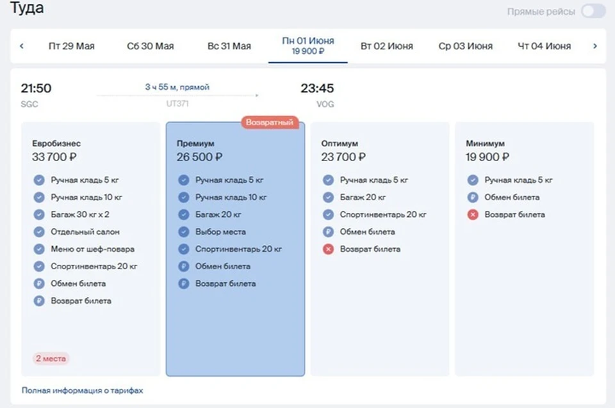Toggle the Прямые рейсы switch
Image resolution: width=615 pixels, height=408 pixels.
592,12
